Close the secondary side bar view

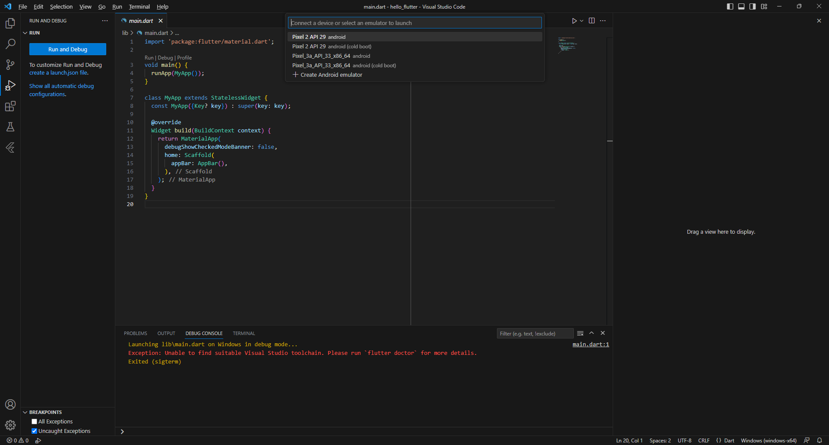[819, 21]
